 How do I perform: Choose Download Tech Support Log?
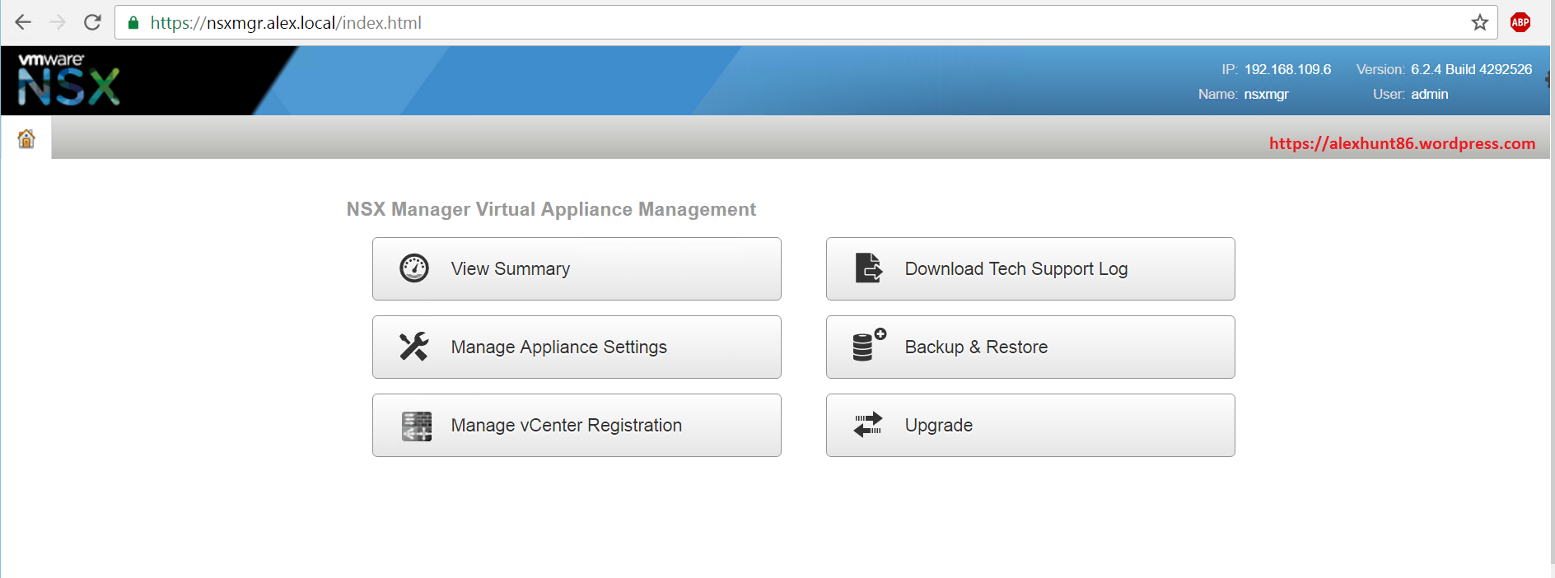1030,268
